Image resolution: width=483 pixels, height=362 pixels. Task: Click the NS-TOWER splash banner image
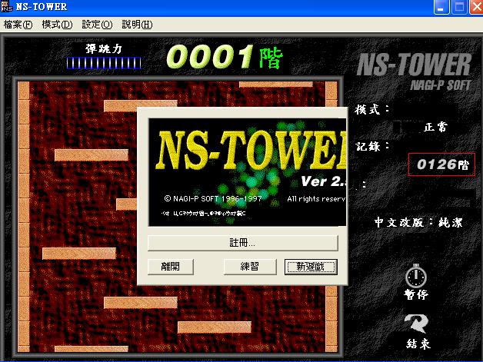(x=248, y=172)
